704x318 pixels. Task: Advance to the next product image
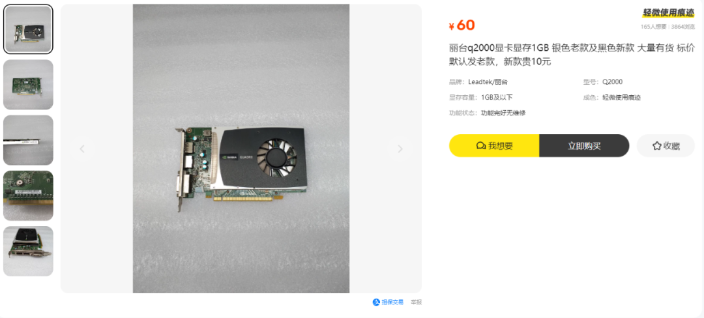click(400, 149)
